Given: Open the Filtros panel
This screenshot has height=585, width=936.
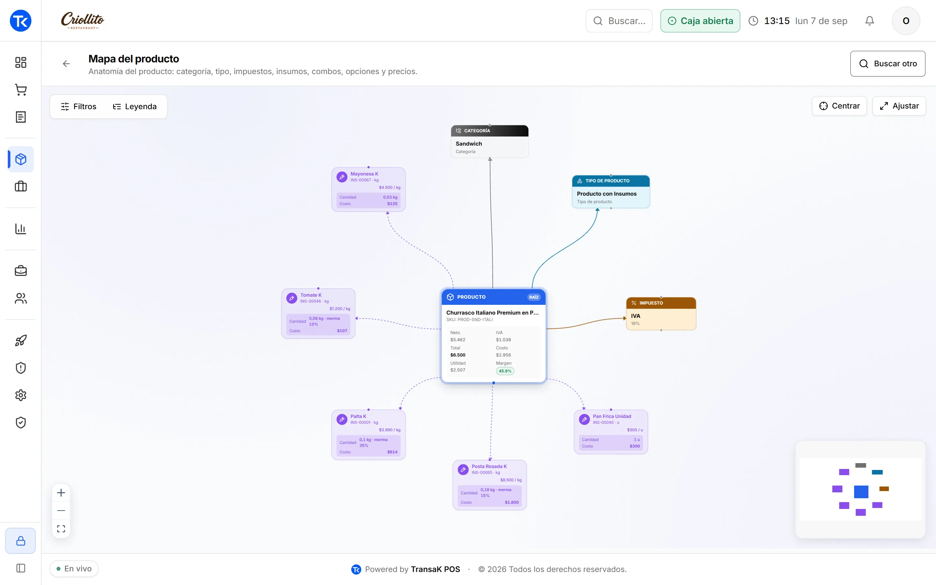Looking at the screenshot, I should [79, 106].
